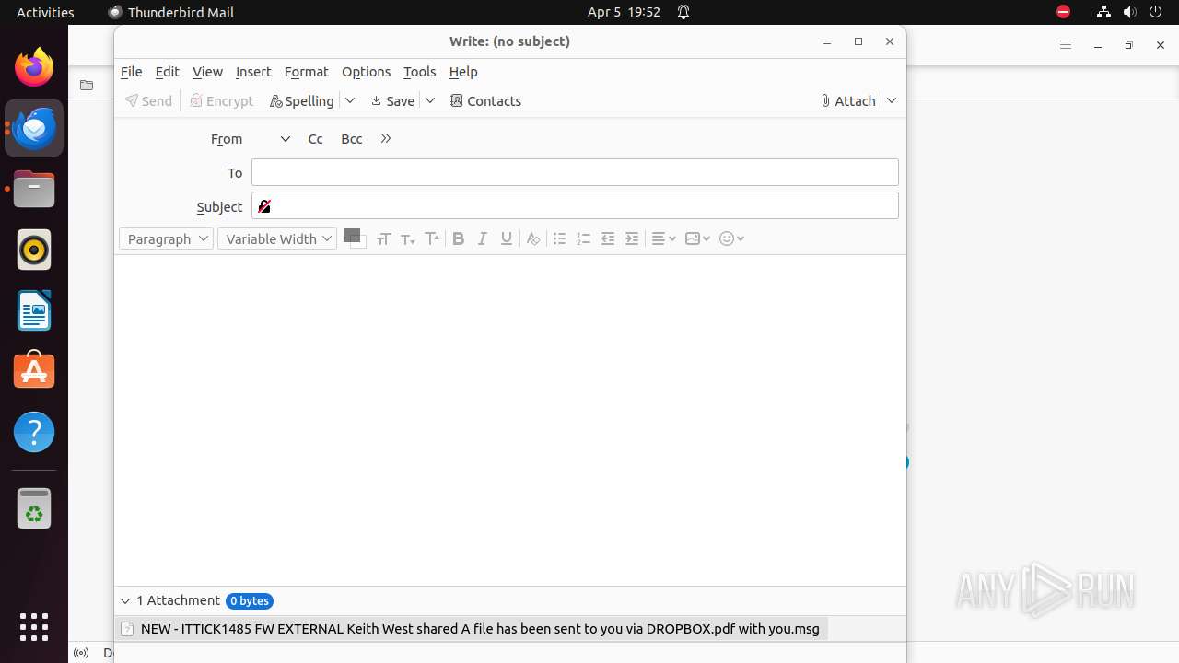Open Ubuntu Software from the dock
This screenshot has width=1179, height=663.
click(x=34, y=371)
